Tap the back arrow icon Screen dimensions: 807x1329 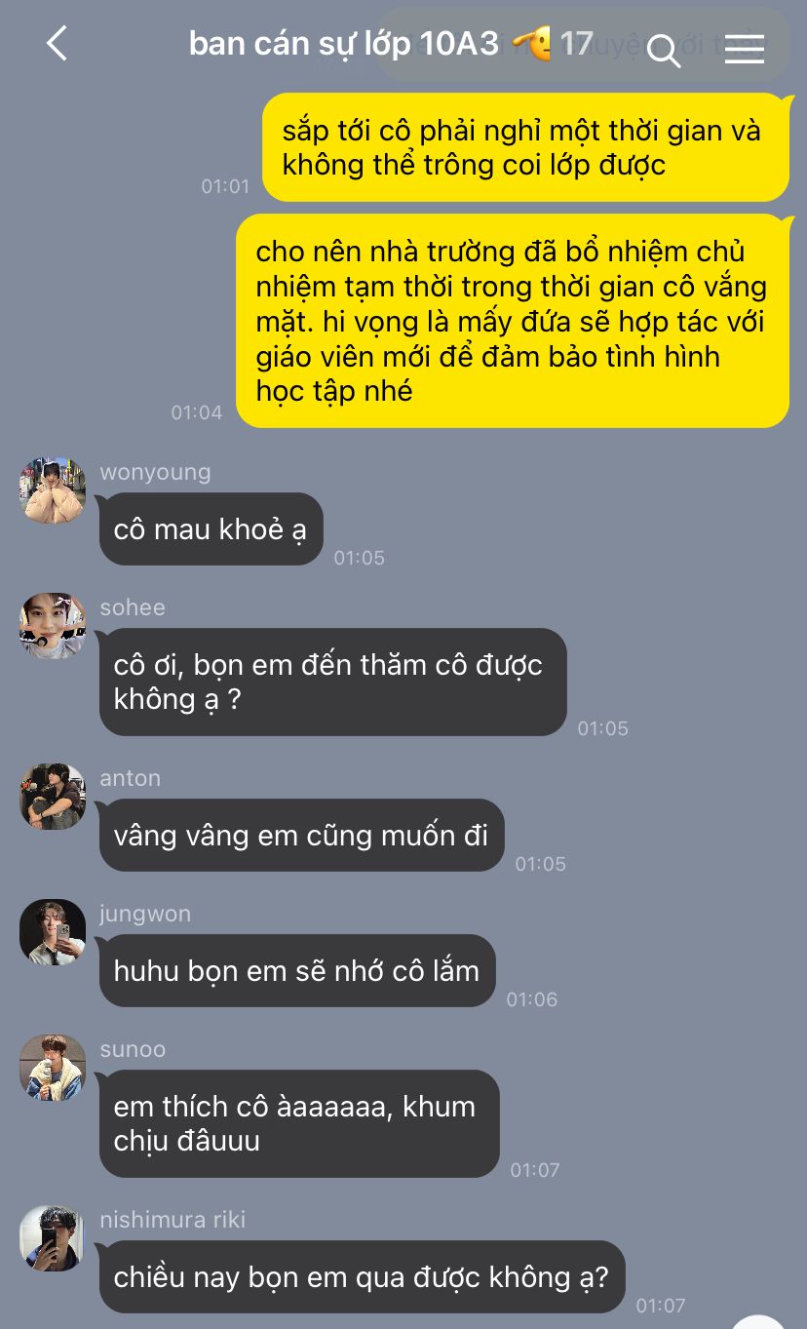tap(58, 44)
